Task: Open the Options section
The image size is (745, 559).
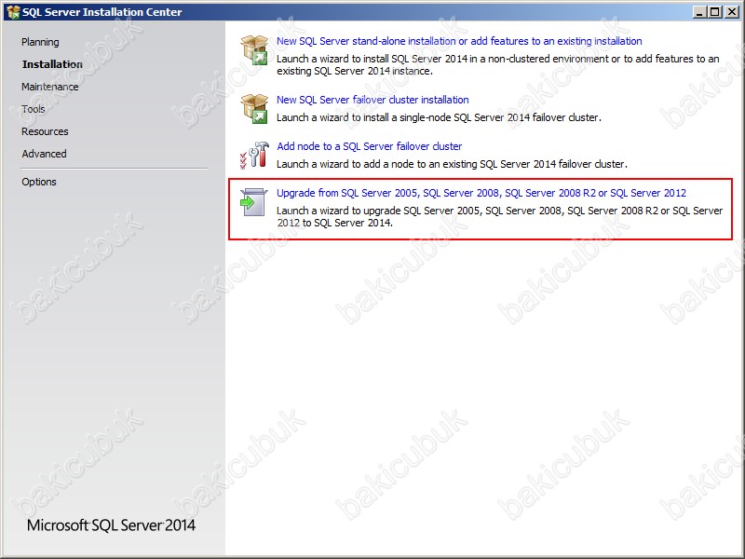Action: (x=39, y=182)
